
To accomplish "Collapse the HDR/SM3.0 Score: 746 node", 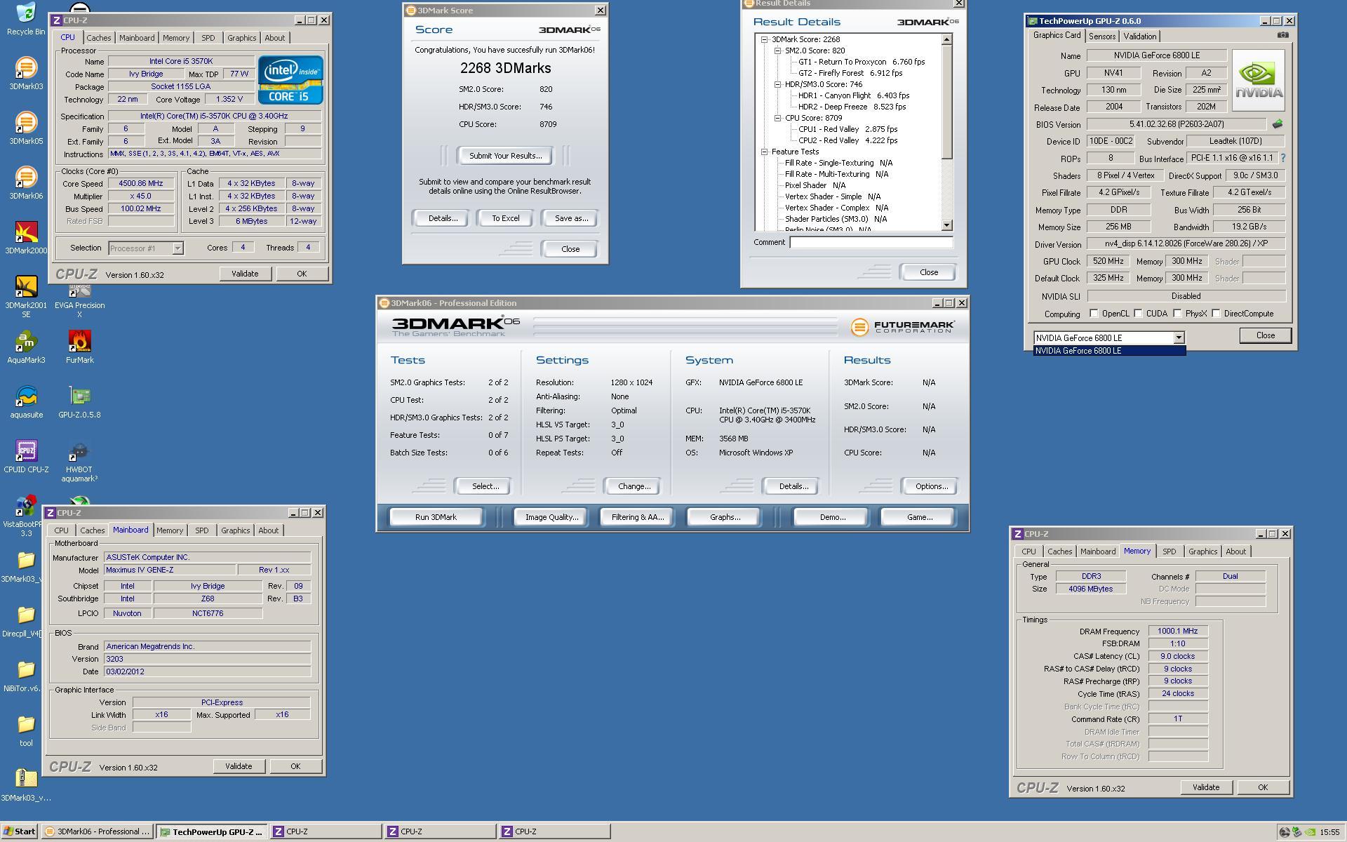I will coord(777,84).
